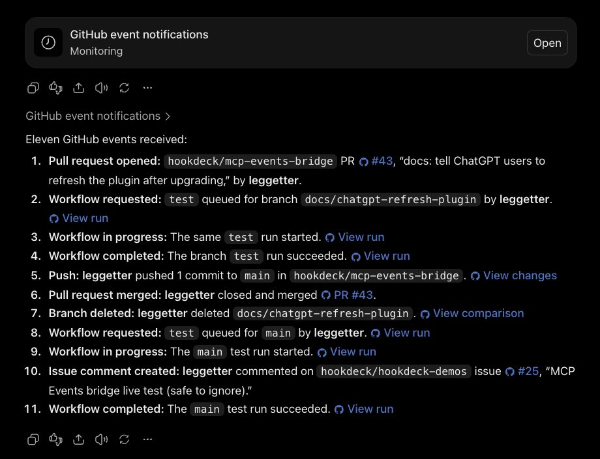Regenerate the upper message

pos(125,88)
